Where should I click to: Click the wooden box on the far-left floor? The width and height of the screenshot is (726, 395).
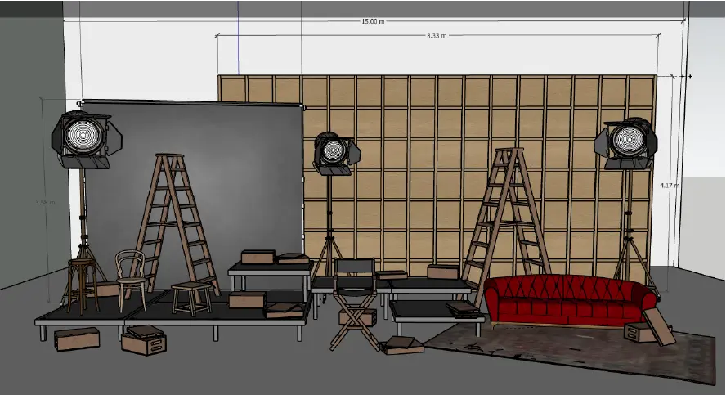point(77,339)
